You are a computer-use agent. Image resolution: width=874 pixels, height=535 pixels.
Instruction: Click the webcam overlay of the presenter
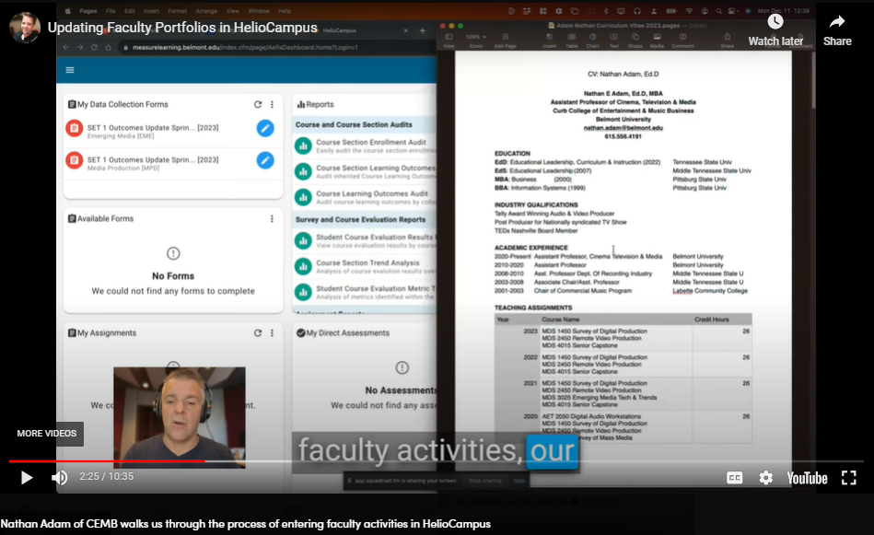180,417
